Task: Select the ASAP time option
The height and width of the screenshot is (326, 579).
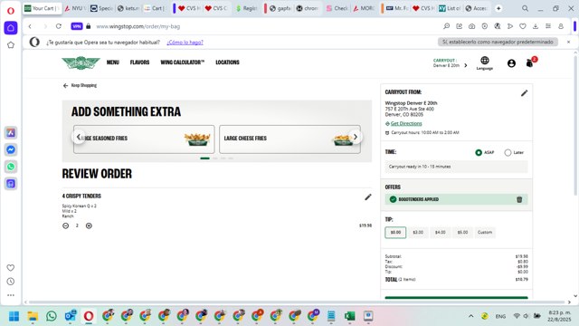Action: tap(479, 152)
